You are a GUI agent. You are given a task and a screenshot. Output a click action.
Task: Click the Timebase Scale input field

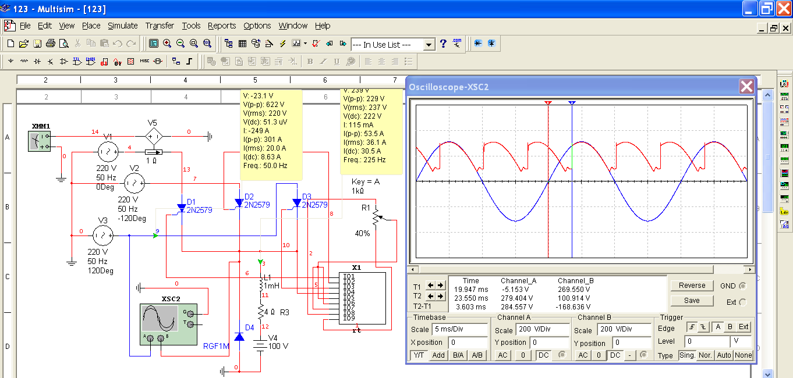coord(459,330)
